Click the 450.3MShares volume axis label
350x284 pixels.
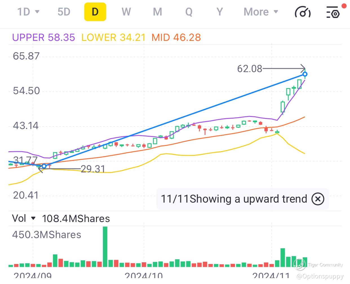(x=46, y=235)
